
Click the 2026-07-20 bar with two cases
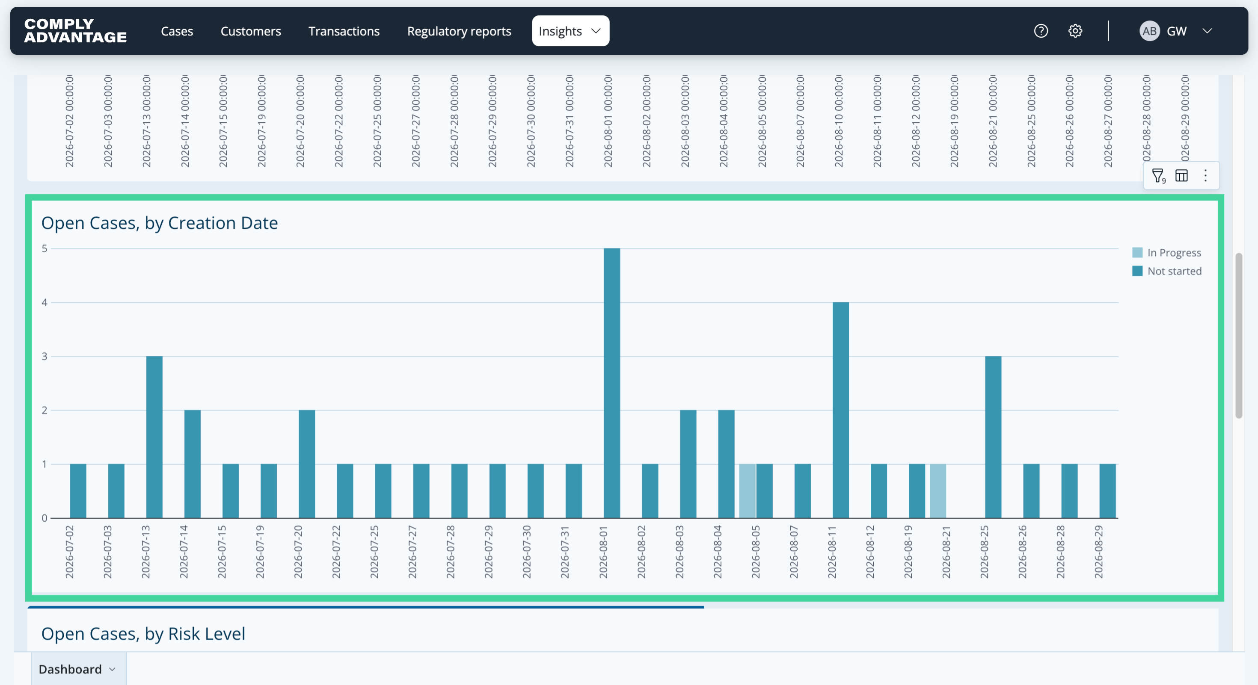307,464
